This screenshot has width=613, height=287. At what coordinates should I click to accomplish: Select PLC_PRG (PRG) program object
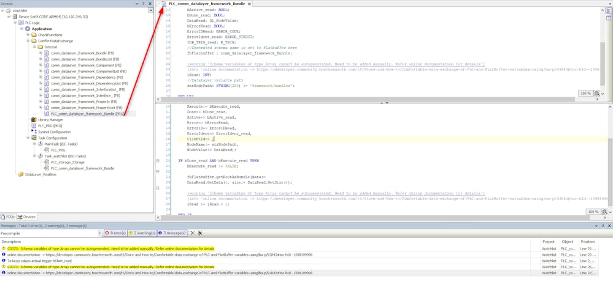pos(50,126)
